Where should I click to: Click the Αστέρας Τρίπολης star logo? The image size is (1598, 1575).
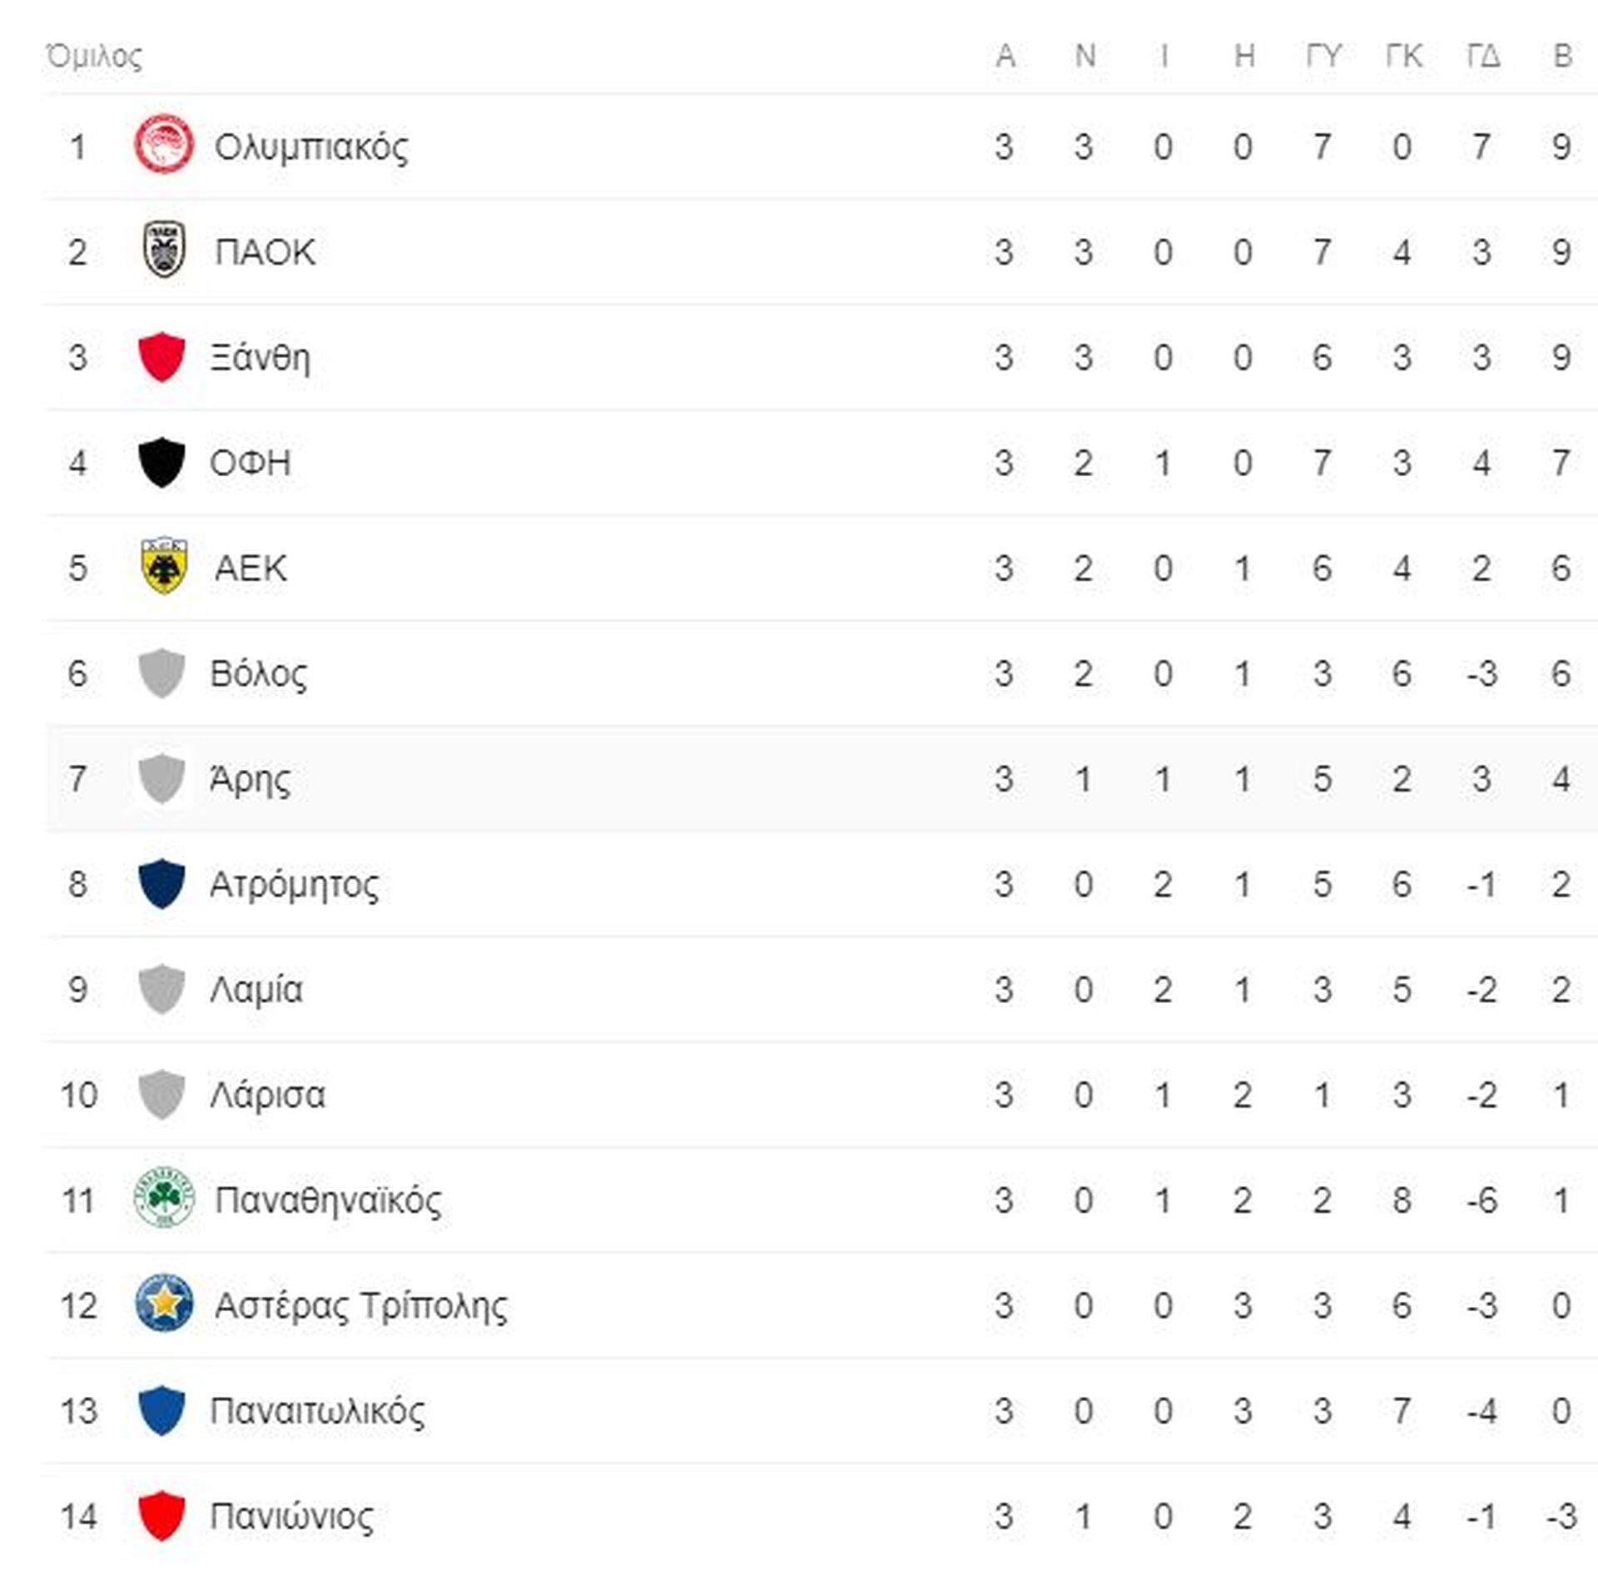(x=164, y=1304)
